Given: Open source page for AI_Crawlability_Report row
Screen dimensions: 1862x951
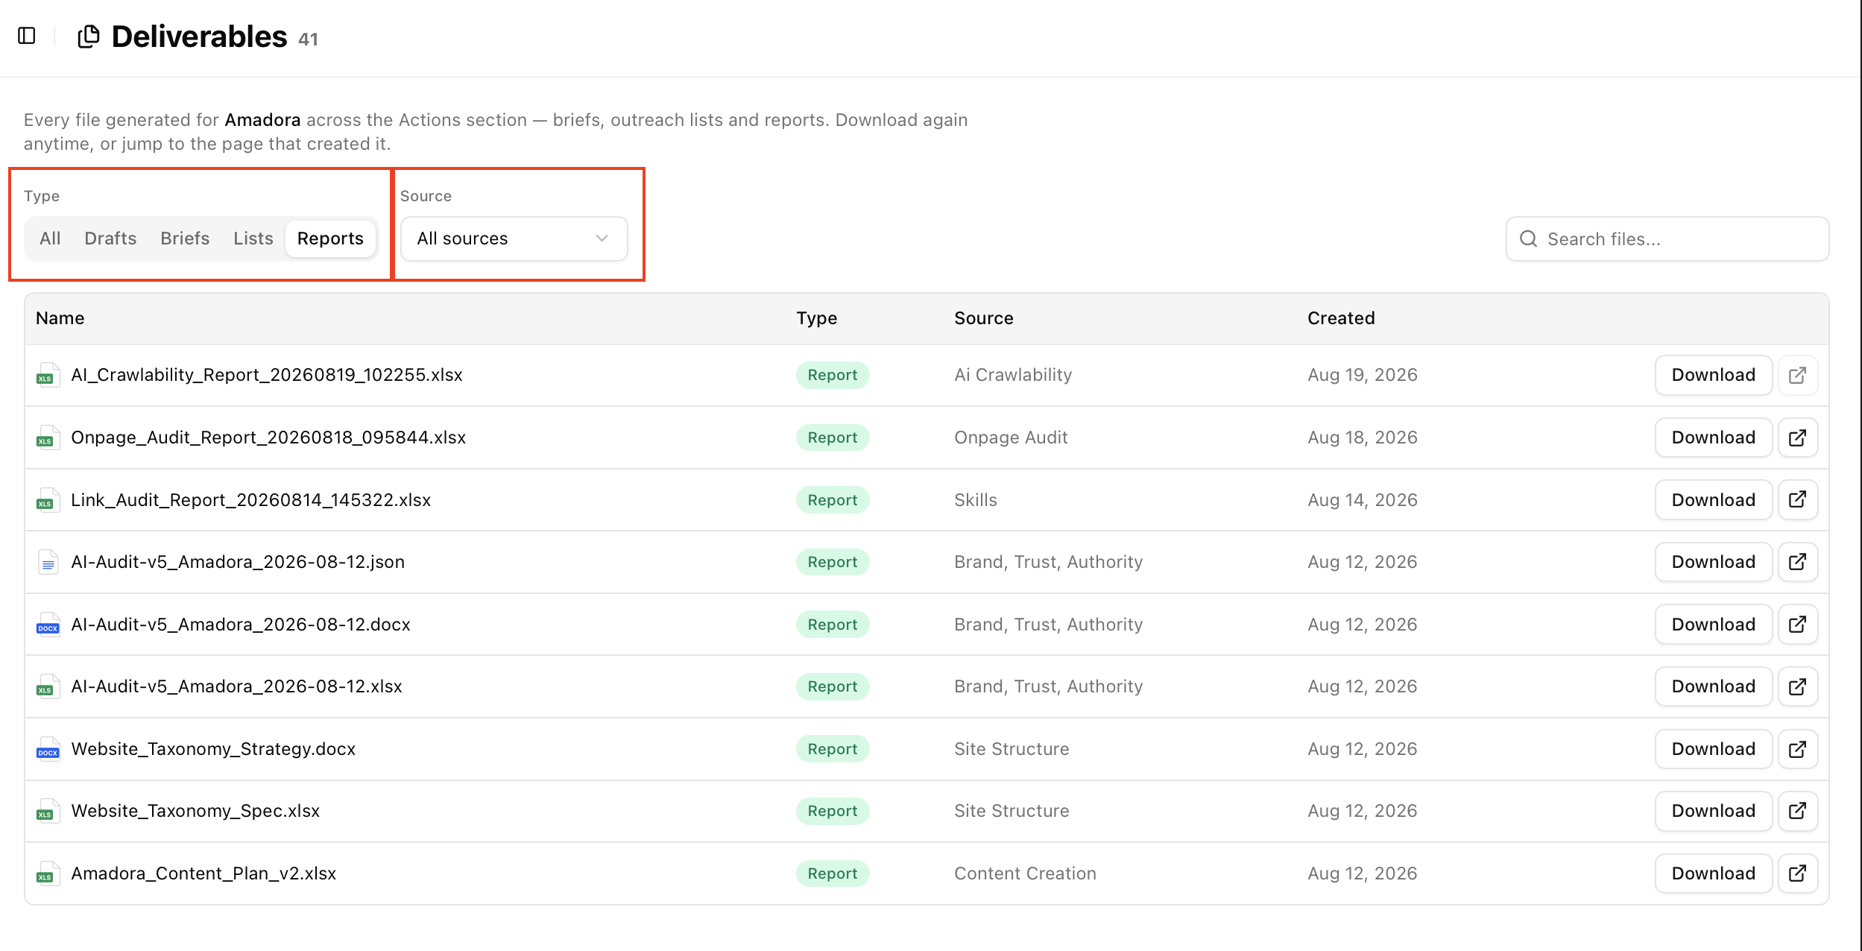Looking at the screenshot, I should coord(1797,375).
